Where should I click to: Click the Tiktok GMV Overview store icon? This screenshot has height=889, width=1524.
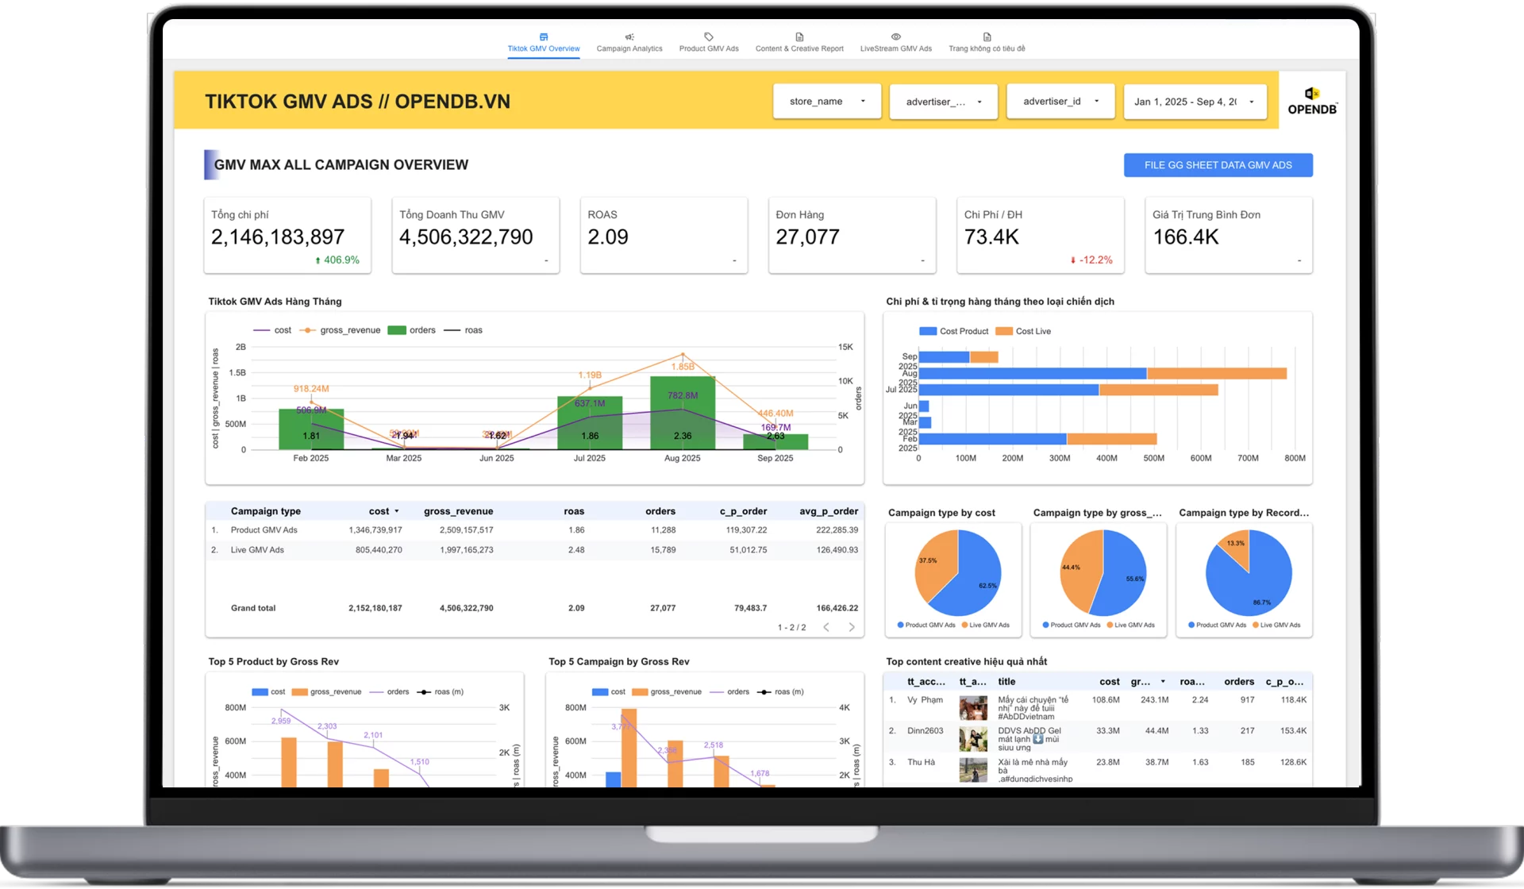pyautogui.click(x=544, y=37)
